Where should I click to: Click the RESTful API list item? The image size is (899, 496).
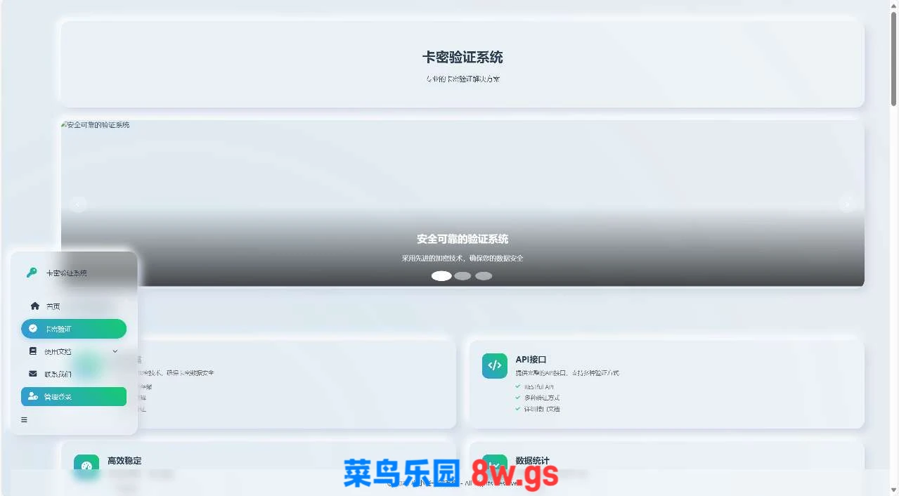point(539,386)
